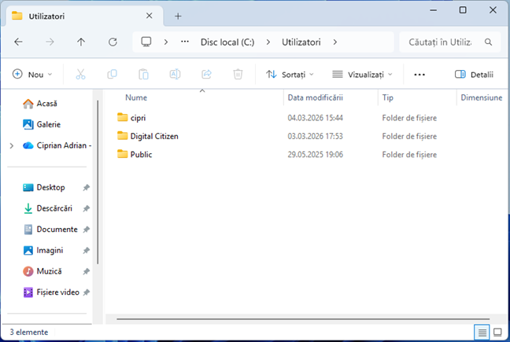510x342 pixels.
Task: Click the pin icon next to Muzică
Action: [87, 271]
